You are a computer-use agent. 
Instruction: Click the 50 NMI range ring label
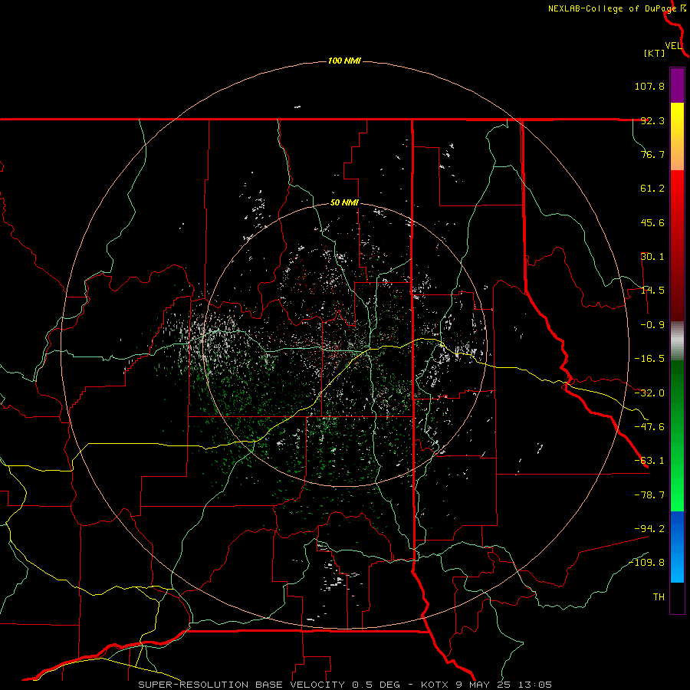(344, 203)
